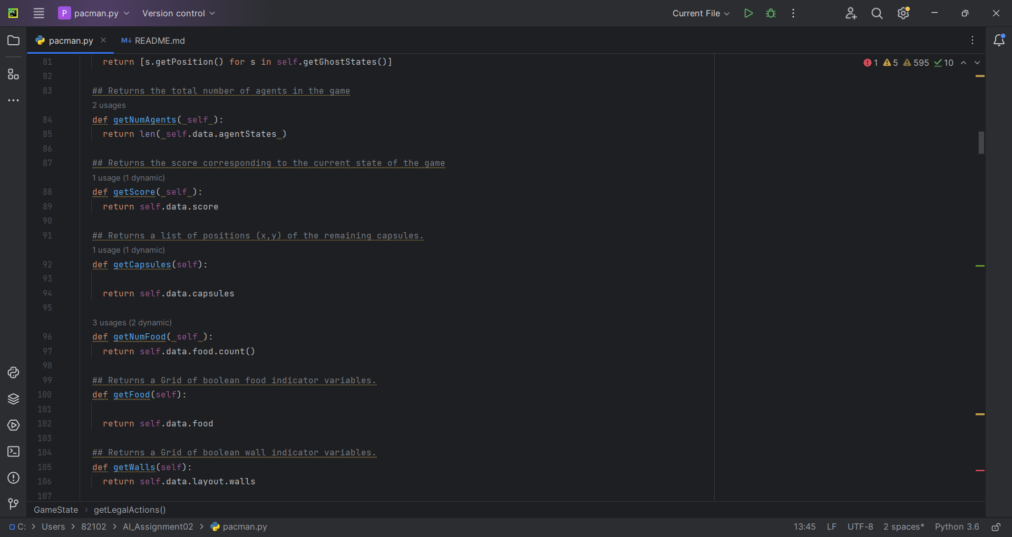Open the main menu hamburger

[x=38, y=13]
